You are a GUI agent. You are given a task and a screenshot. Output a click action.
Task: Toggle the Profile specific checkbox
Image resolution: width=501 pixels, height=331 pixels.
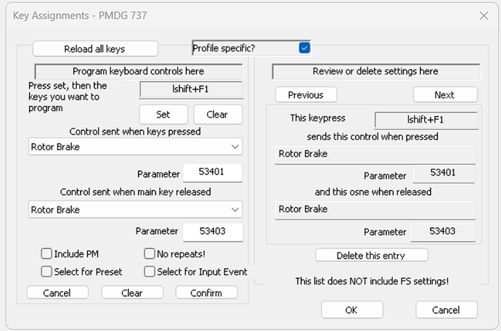coord(304,48)
